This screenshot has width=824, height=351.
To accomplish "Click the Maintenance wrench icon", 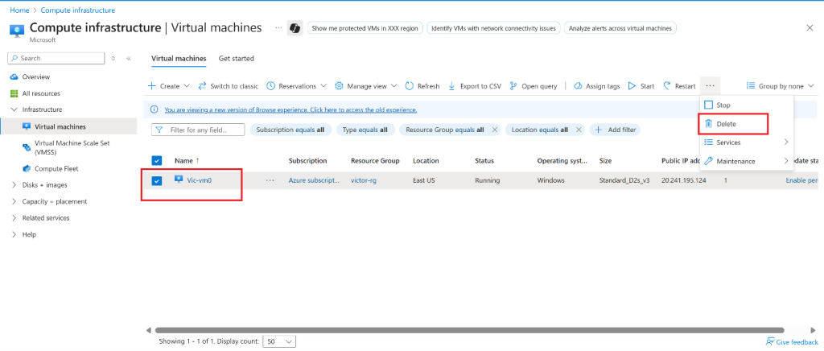I will [x=708, y=161].
